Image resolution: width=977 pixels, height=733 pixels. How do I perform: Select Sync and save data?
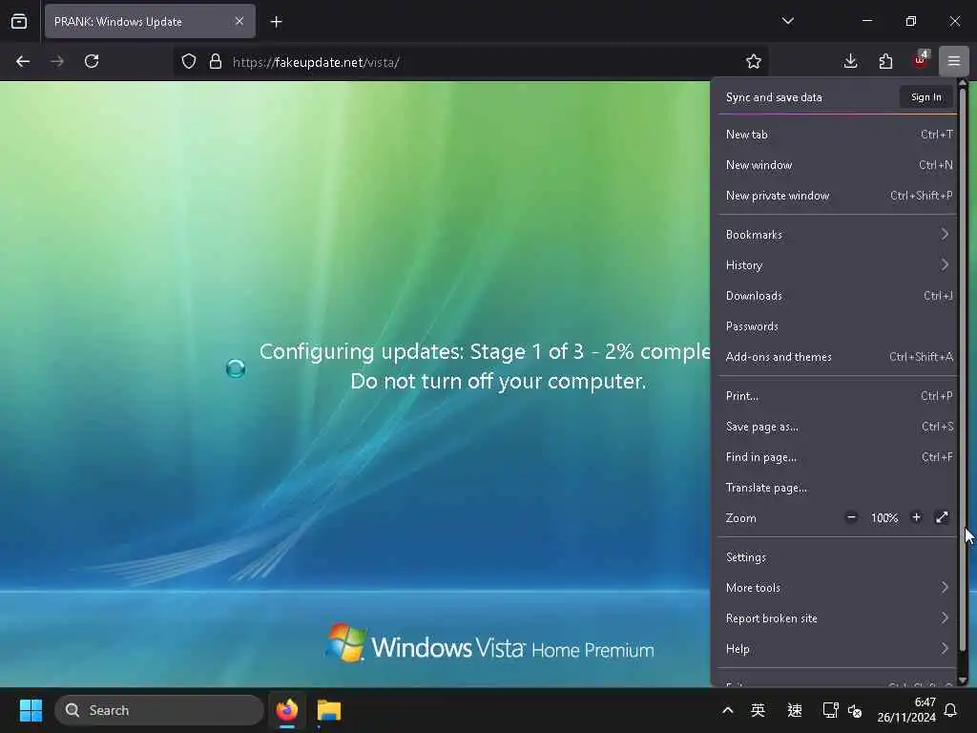pos(774,97)
